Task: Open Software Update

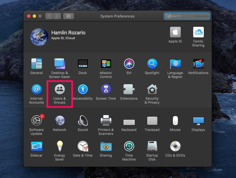Action: pyautogui.click(x=36, y=121)
